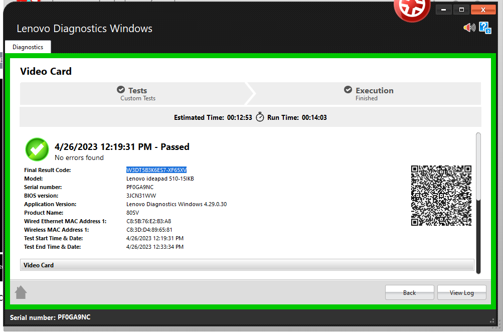Click Lenovo Diagnostics Windows 4.29.0.30 text
Screen dimensions: 503x332
[x=177, y=204]
